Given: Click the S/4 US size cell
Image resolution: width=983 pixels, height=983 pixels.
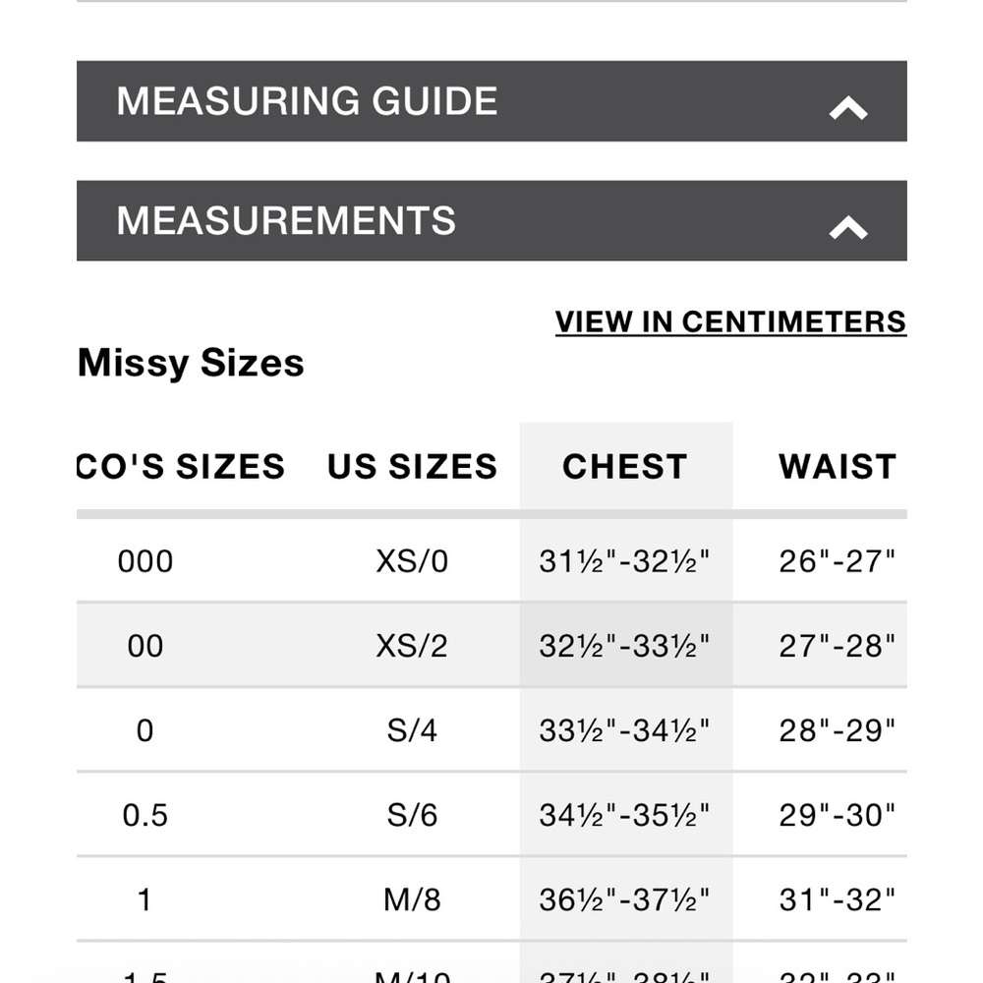Looking at the screenshot, I should 412,730.
